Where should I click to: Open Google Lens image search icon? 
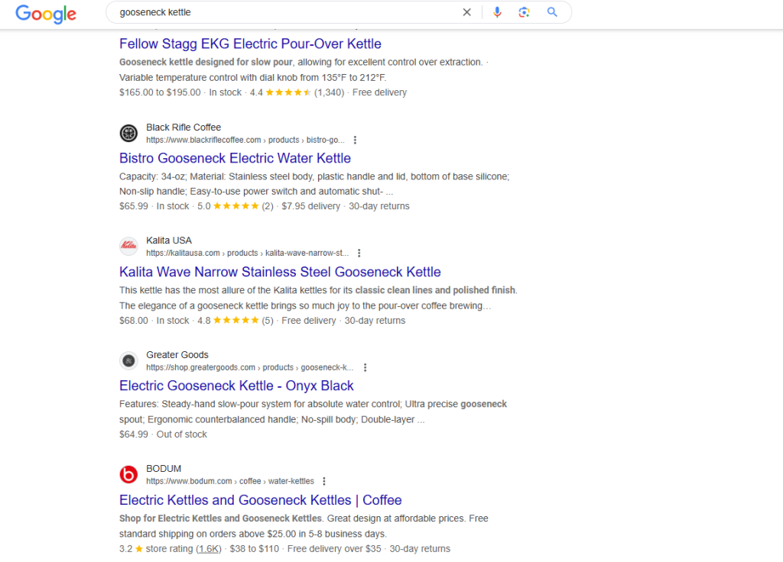(524, 12)
